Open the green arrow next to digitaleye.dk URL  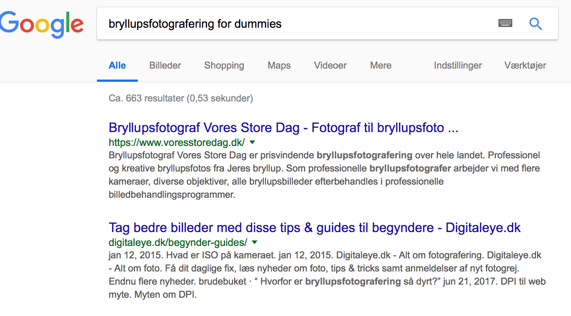[255, 242]
